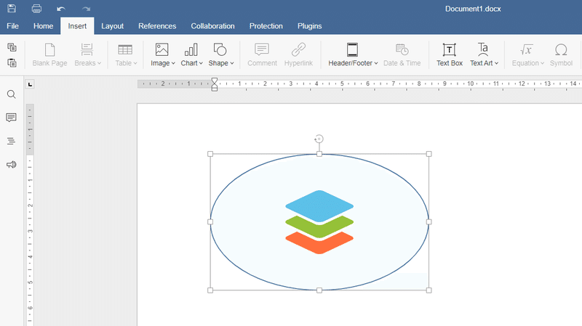582x326 pixels.
Task: Insert Date & Time
Action: (x=402, y=55)
